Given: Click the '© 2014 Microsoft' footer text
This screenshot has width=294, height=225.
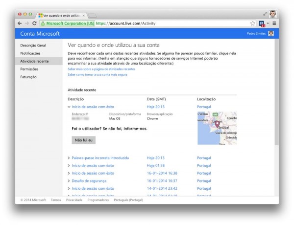Looking at the screenshot, I should click(x=33, y=200).
